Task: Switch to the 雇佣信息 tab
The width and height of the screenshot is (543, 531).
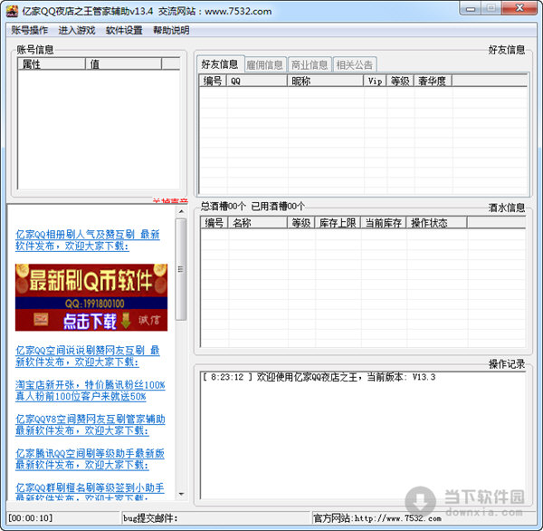Action: (265, 65)
